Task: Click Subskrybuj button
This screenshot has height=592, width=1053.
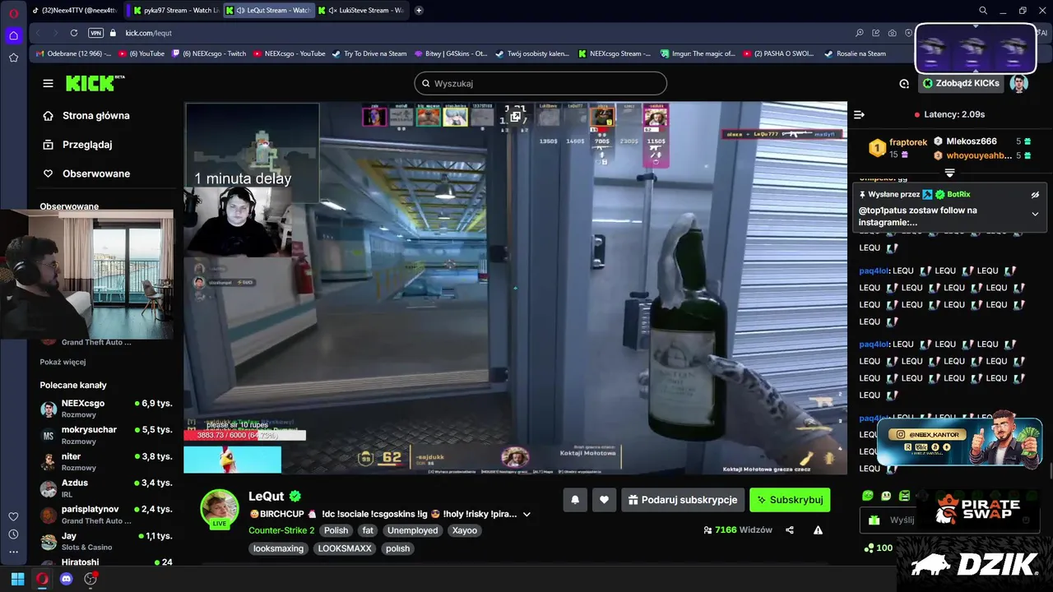Action: (x=790, y=500)
